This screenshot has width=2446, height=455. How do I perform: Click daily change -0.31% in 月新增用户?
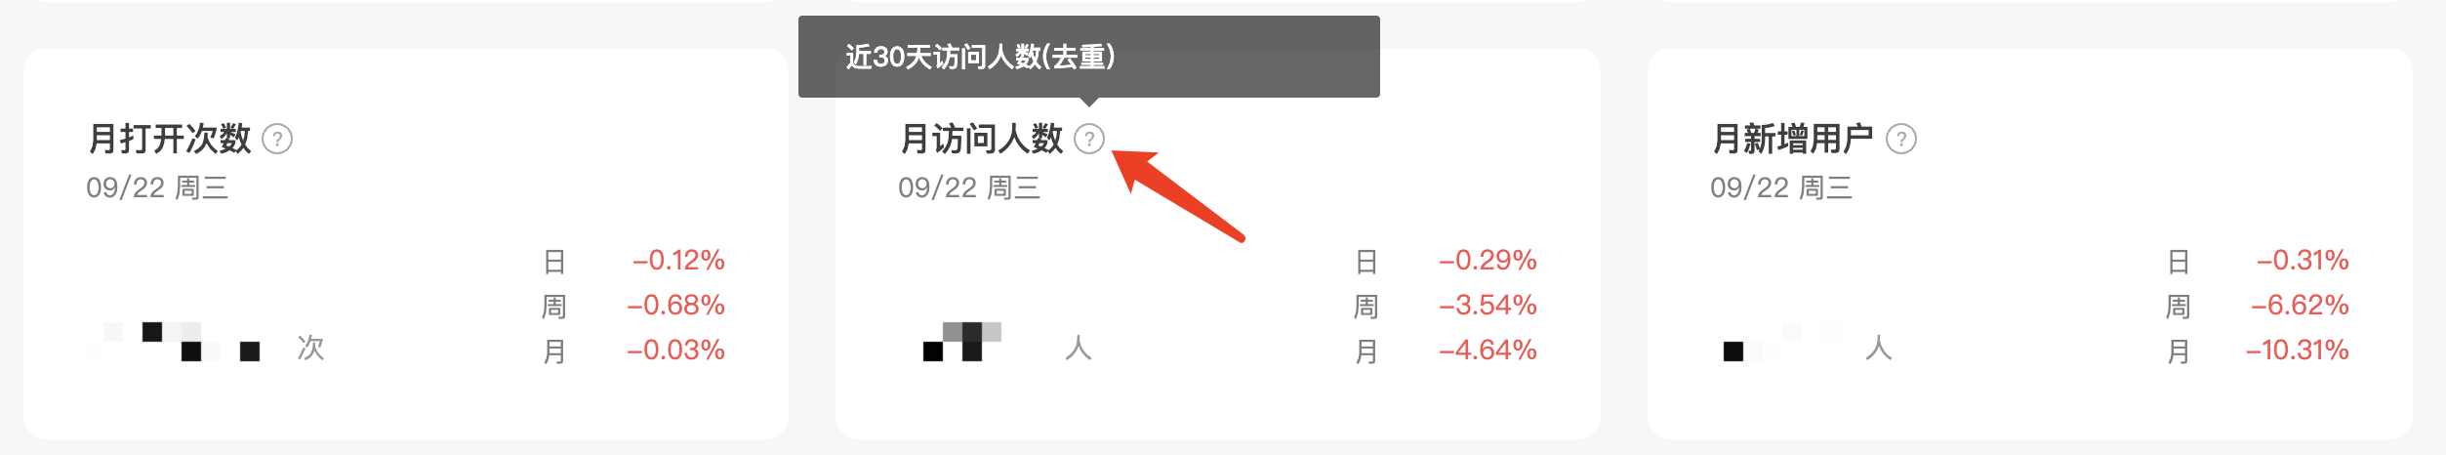pyautogui.click(x=2303, y=260)
